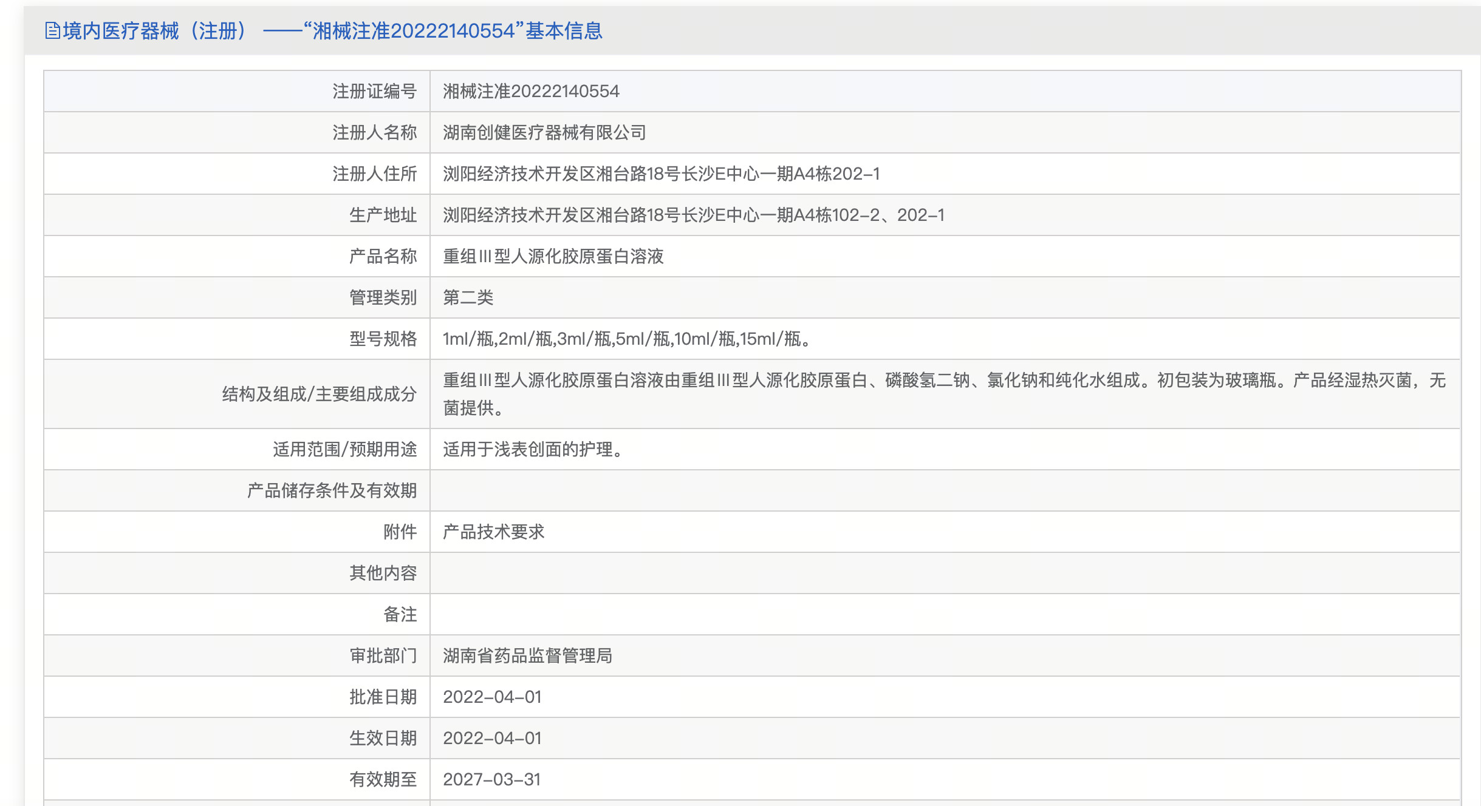Select the text 适用于浅表创面的护理。

(x=532, y=449)
